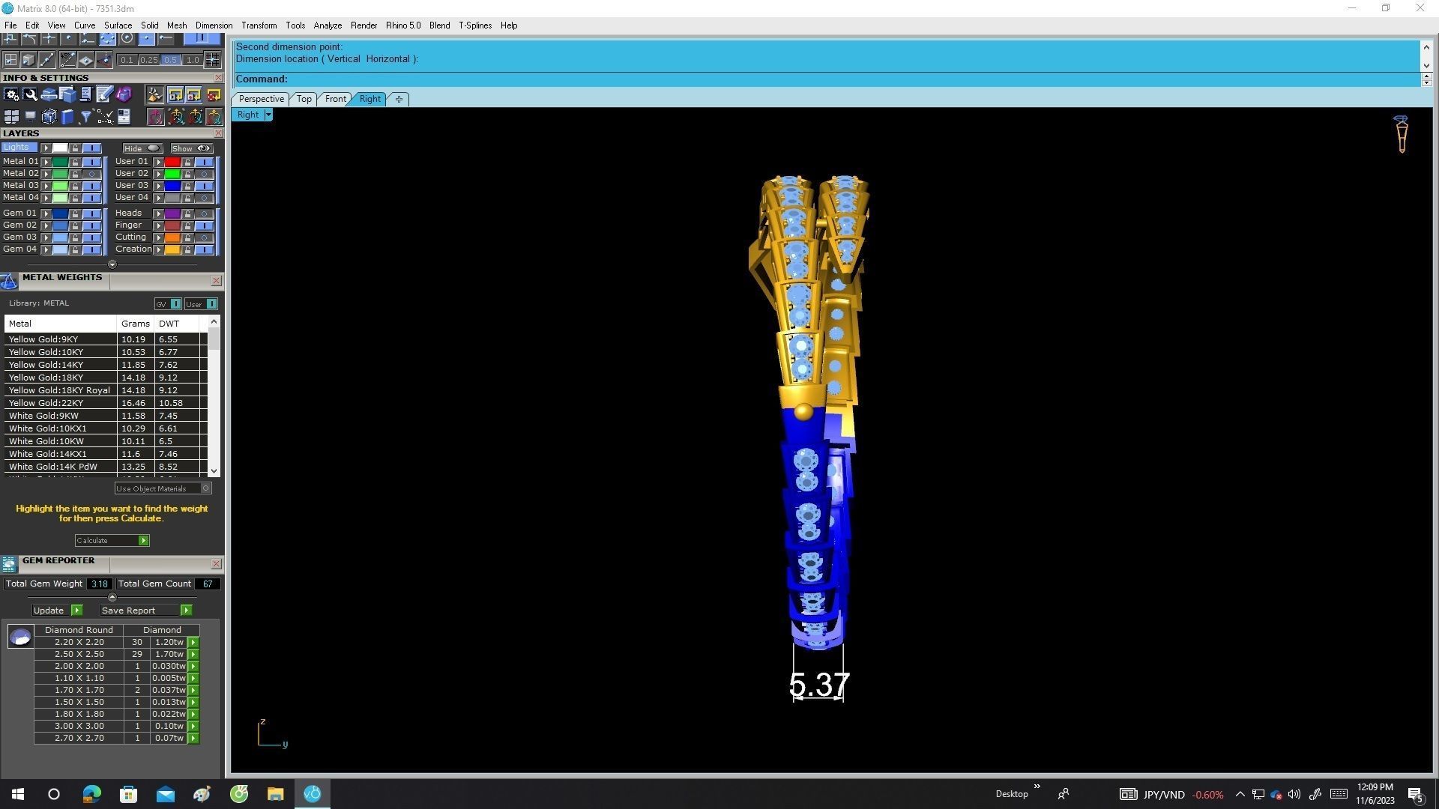Click the grid snap icon beside 1.0
1439x809 pixels.
[x=212, y=59]
